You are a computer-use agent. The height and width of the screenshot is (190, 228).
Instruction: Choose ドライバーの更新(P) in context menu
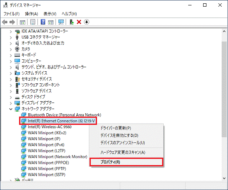coord(126,128)
